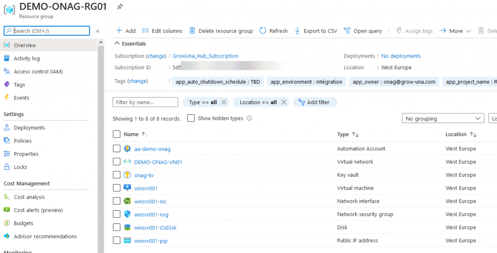The image size is (497, 253).
Task: Click the Properties sliders icon
Action: (x=7, y=154)
